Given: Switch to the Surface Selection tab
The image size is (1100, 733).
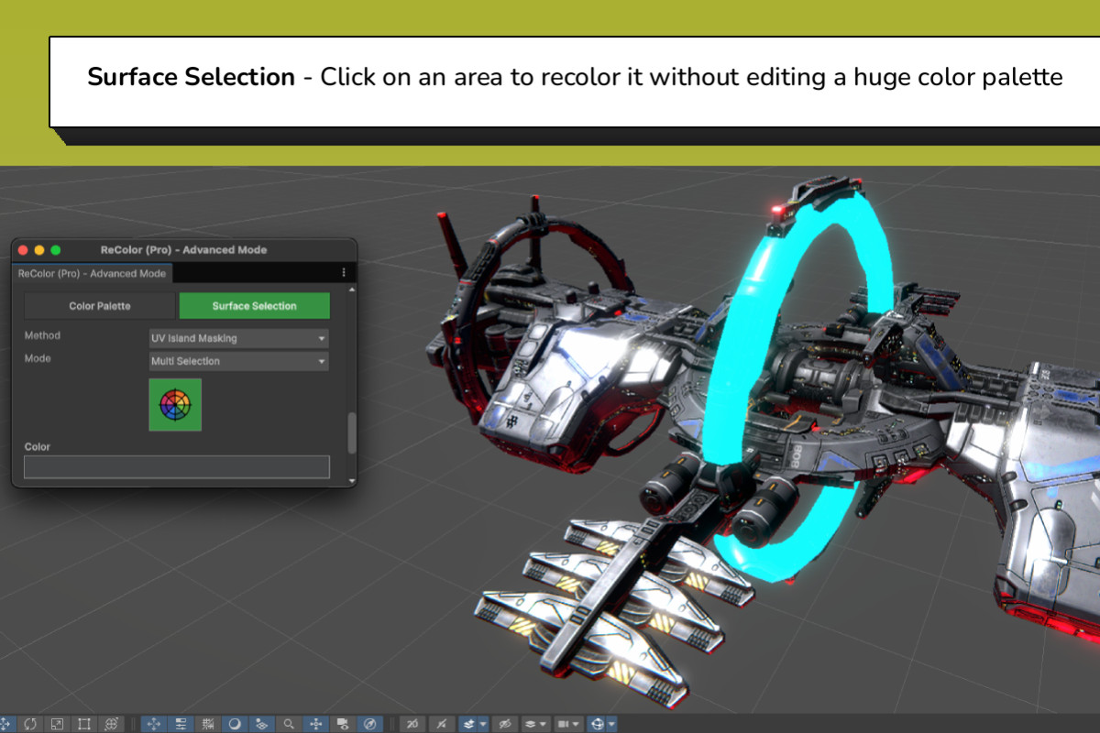Looking at the screenshot, I should click(x=254, y=306).
